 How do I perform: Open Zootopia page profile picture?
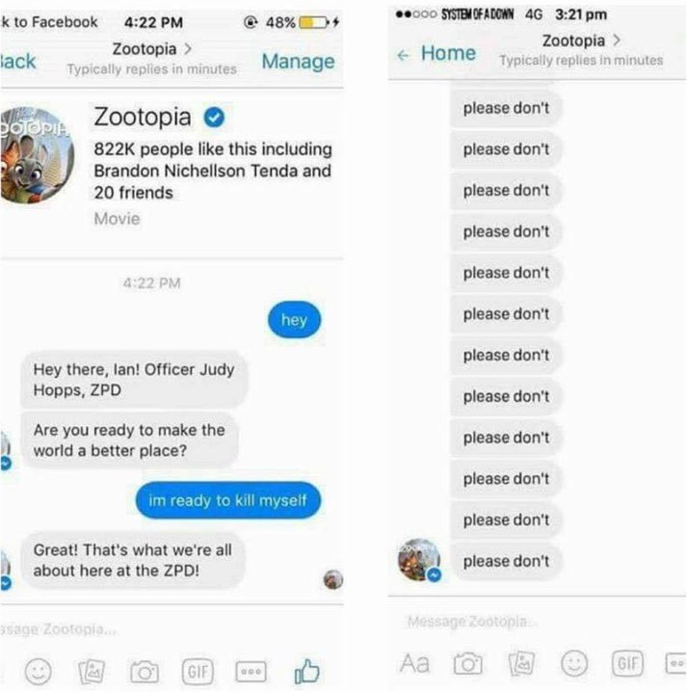pos(37,155)
